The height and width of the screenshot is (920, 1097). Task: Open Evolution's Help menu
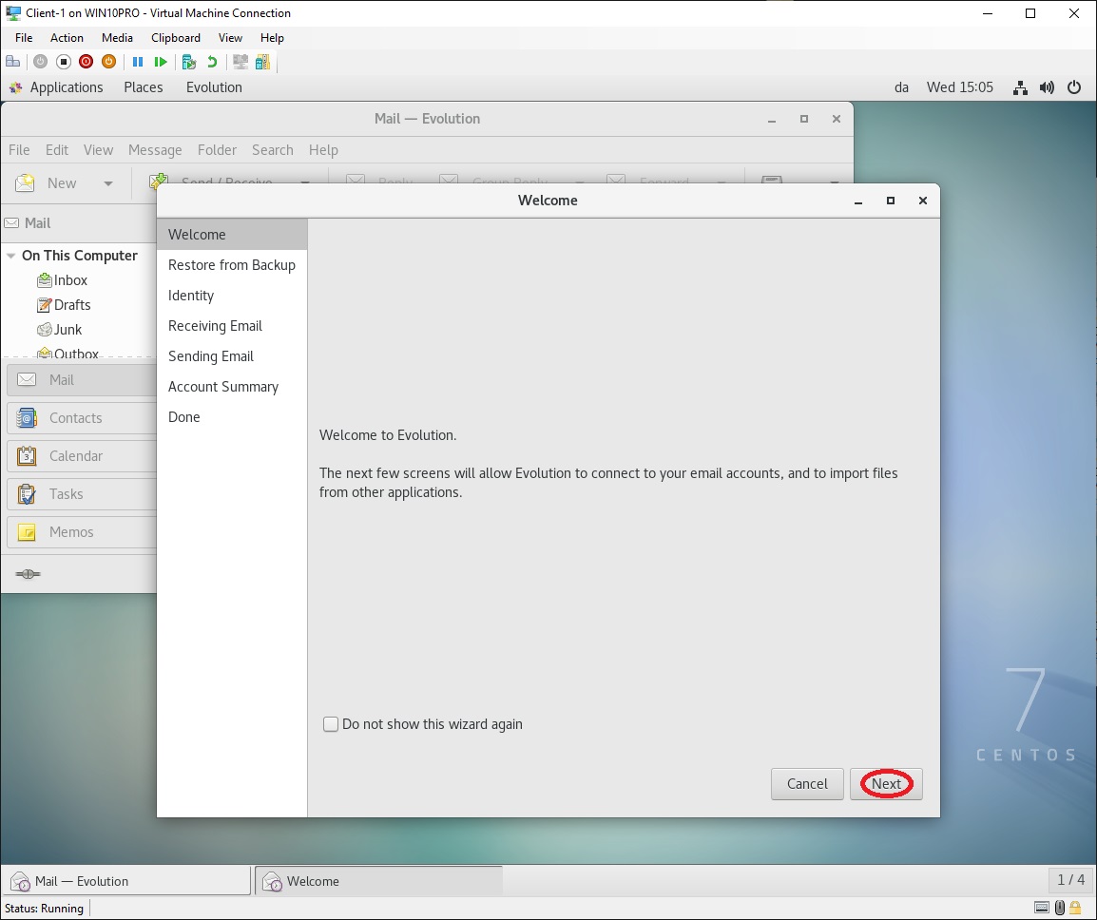[323, 150]
